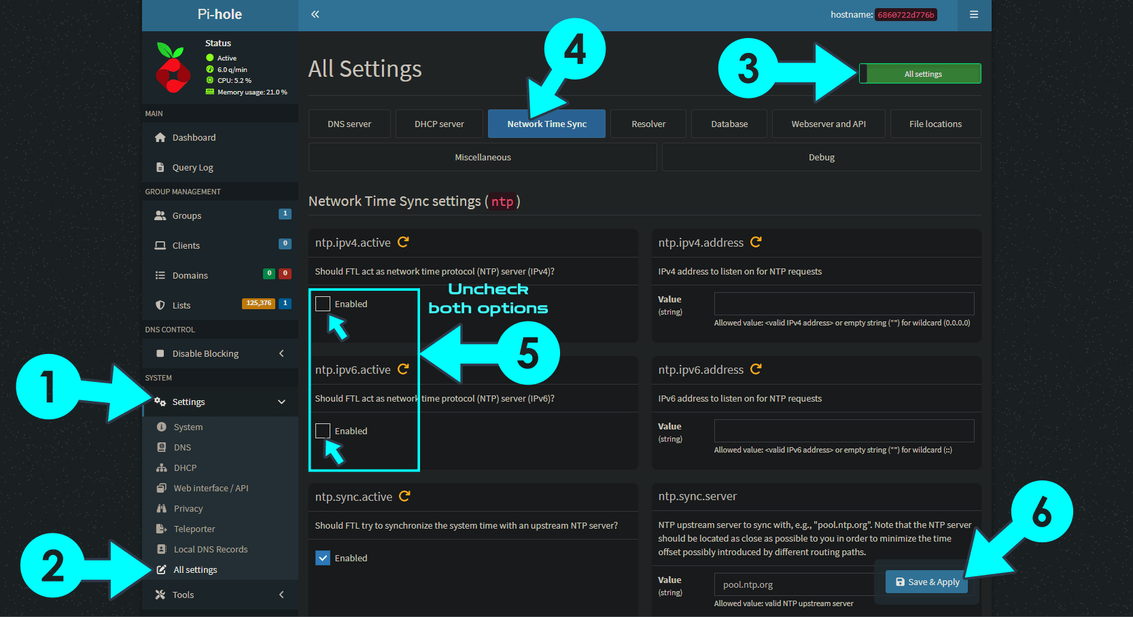Screen dimensions: 1133x617
Task: Click the Domains list icon
Action: (160, 275)
